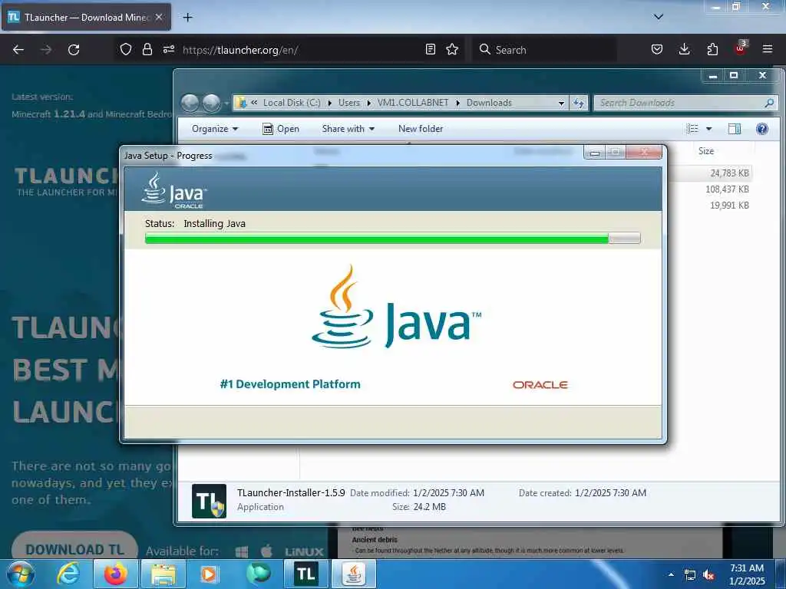
Task: Click the TLauncher-Installer icon in details pane
Action: [x=209, y=501]
